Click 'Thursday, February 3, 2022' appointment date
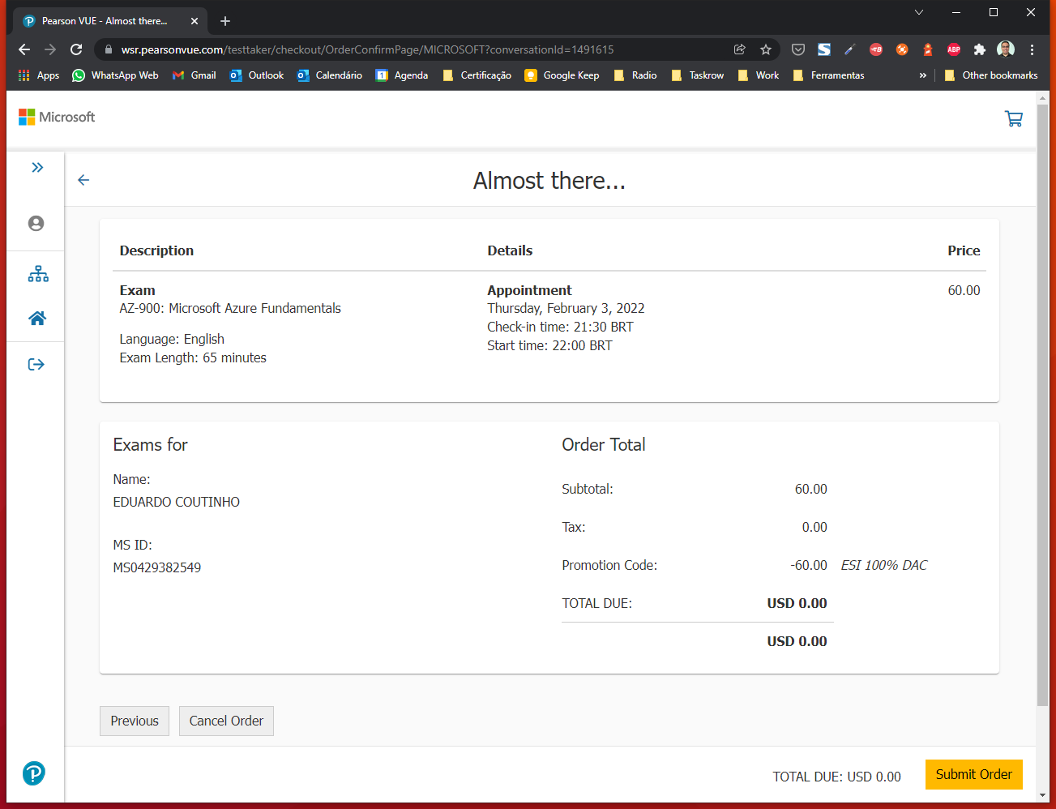1056x809 pixels. click(x=566, y=308)
